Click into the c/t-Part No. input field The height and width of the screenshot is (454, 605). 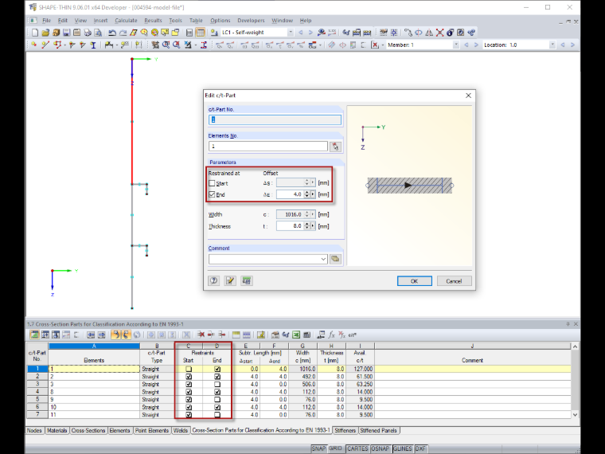point(275,120)
